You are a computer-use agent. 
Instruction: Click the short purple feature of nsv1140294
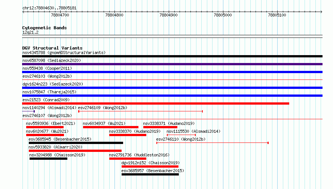click(28, 111)
